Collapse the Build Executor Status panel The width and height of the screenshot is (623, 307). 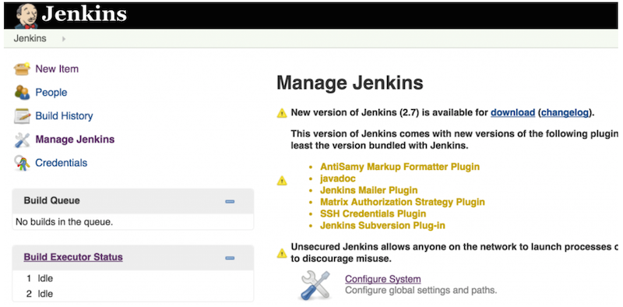click(230, 258)
